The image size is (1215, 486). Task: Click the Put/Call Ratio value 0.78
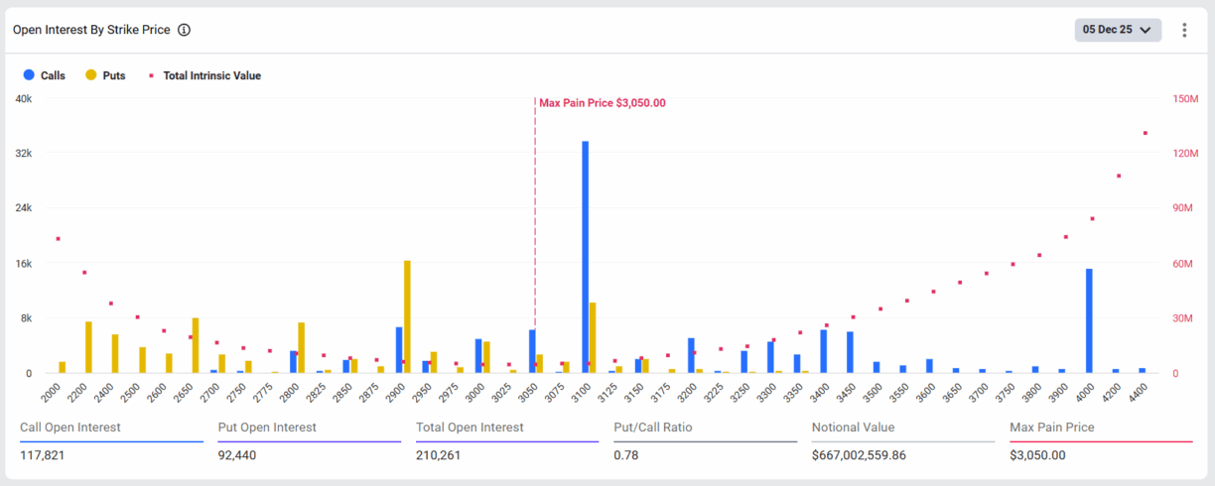pos(624,455)
